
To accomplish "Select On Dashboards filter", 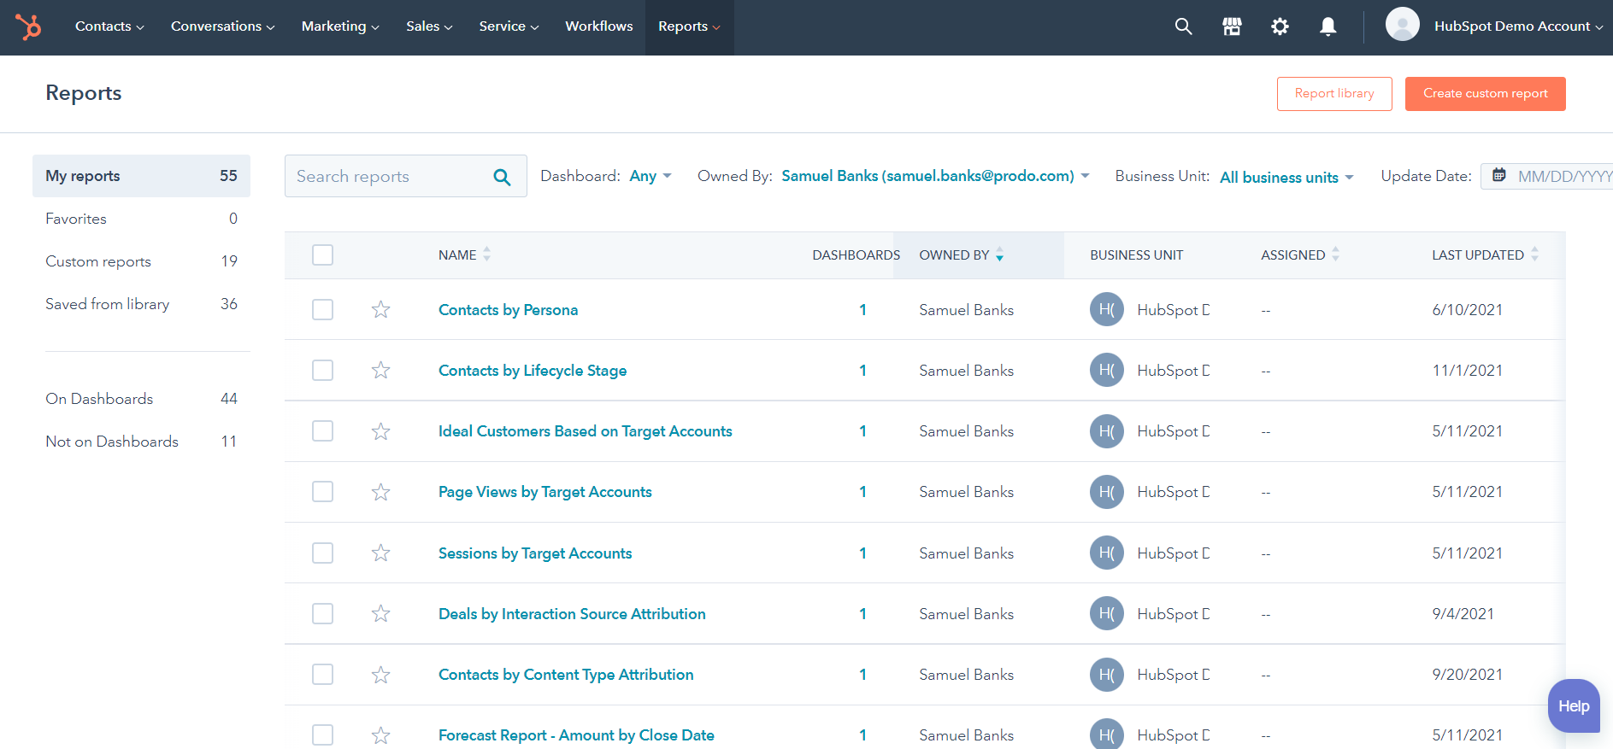I will coord(141,399).
